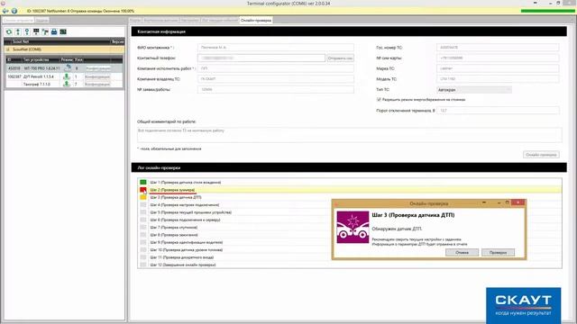The height and width of the screenshot is (324, 577).
Task: Open the second main panel tab
Action: (x=160, y=20)
